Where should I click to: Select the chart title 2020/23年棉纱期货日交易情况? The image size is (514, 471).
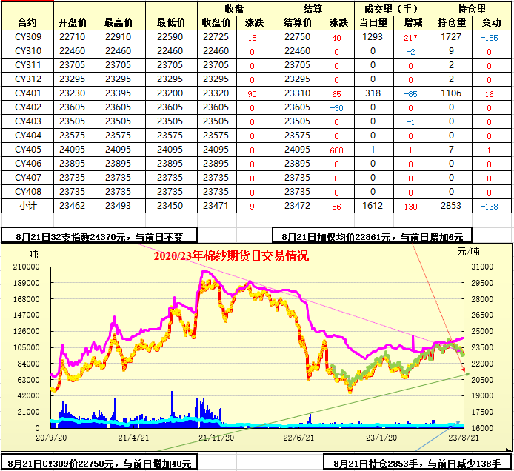(x=231, y=256)
